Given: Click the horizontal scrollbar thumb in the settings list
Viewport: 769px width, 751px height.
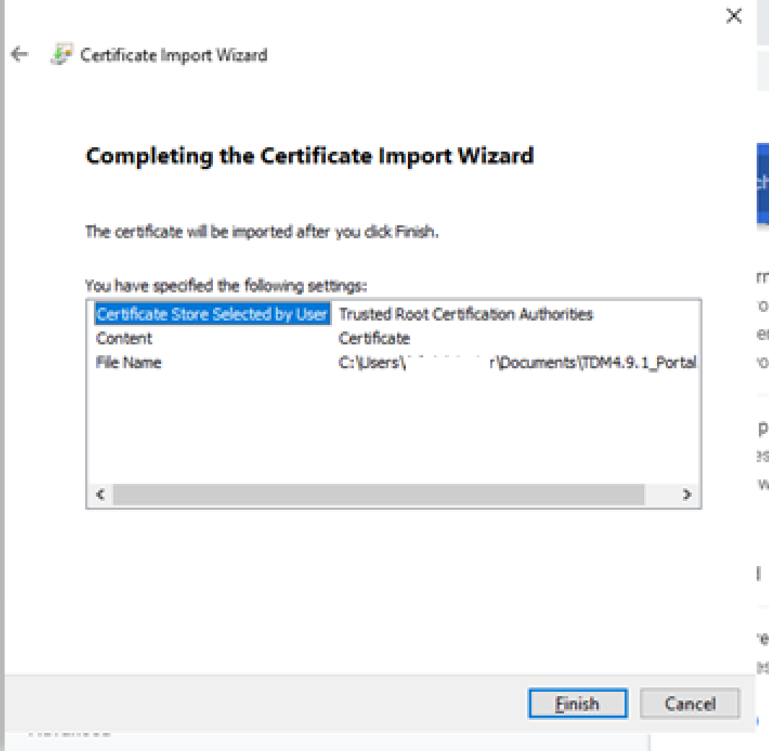Looking at the screenshot, I should (378, 494).
